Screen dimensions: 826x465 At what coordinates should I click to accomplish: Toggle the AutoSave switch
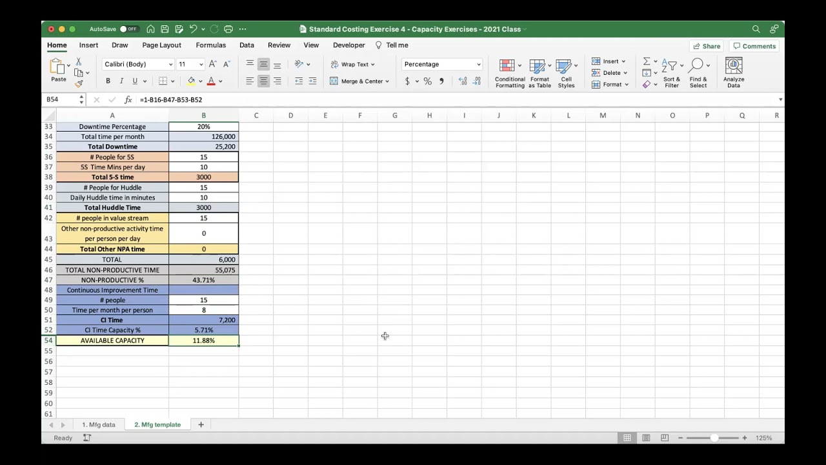click(x=129, y=29)
